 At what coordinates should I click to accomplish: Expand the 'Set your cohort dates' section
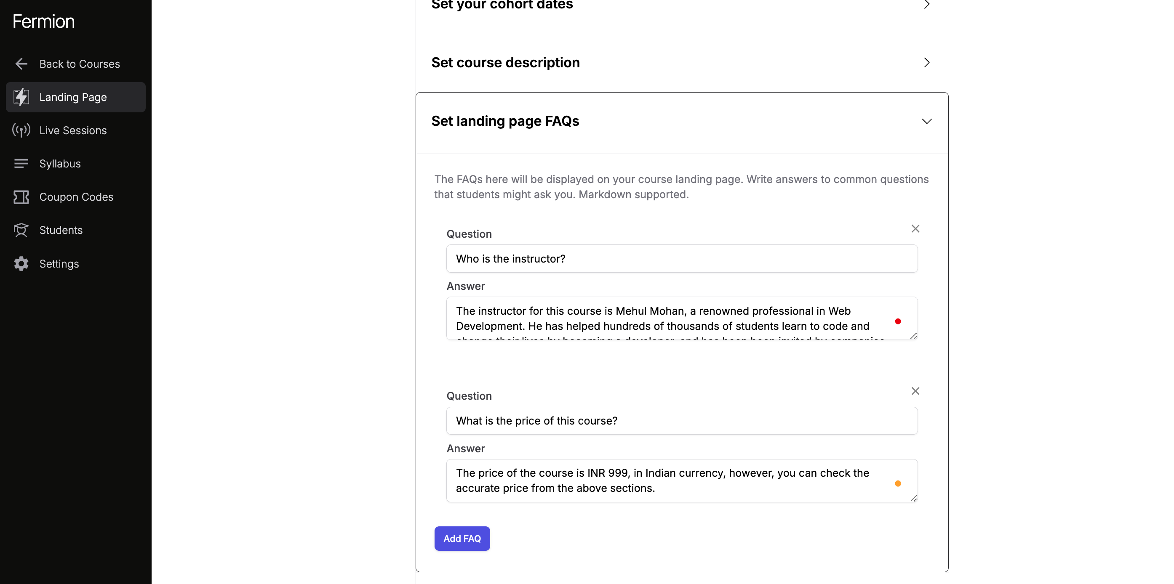point(926,5)
